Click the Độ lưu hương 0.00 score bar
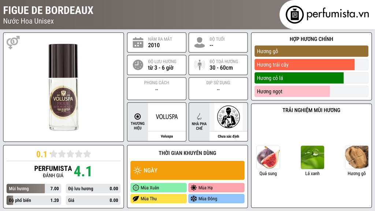The height and width of the screenshot is (211, 375). [93, 189]
